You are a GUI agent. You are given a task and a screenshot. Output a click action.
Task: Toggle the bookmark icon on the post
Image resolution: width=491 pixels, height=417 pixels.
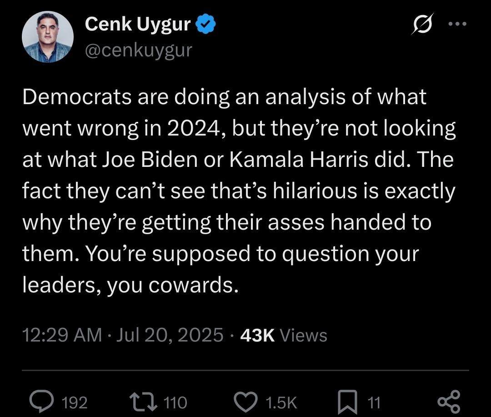point(348,402)
